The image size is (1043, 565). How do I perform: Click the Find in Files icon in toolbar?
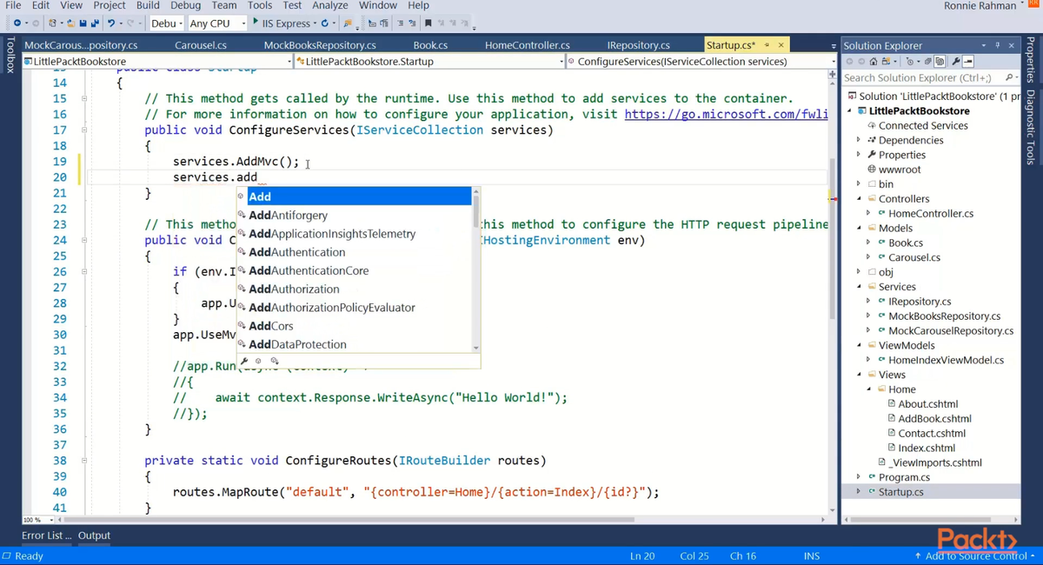click(348, 23)
